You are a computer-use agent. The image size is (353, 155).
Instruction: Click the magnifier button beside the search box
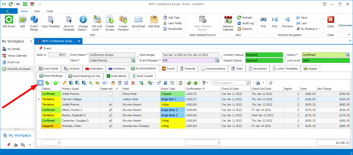(x=248, y=83)
